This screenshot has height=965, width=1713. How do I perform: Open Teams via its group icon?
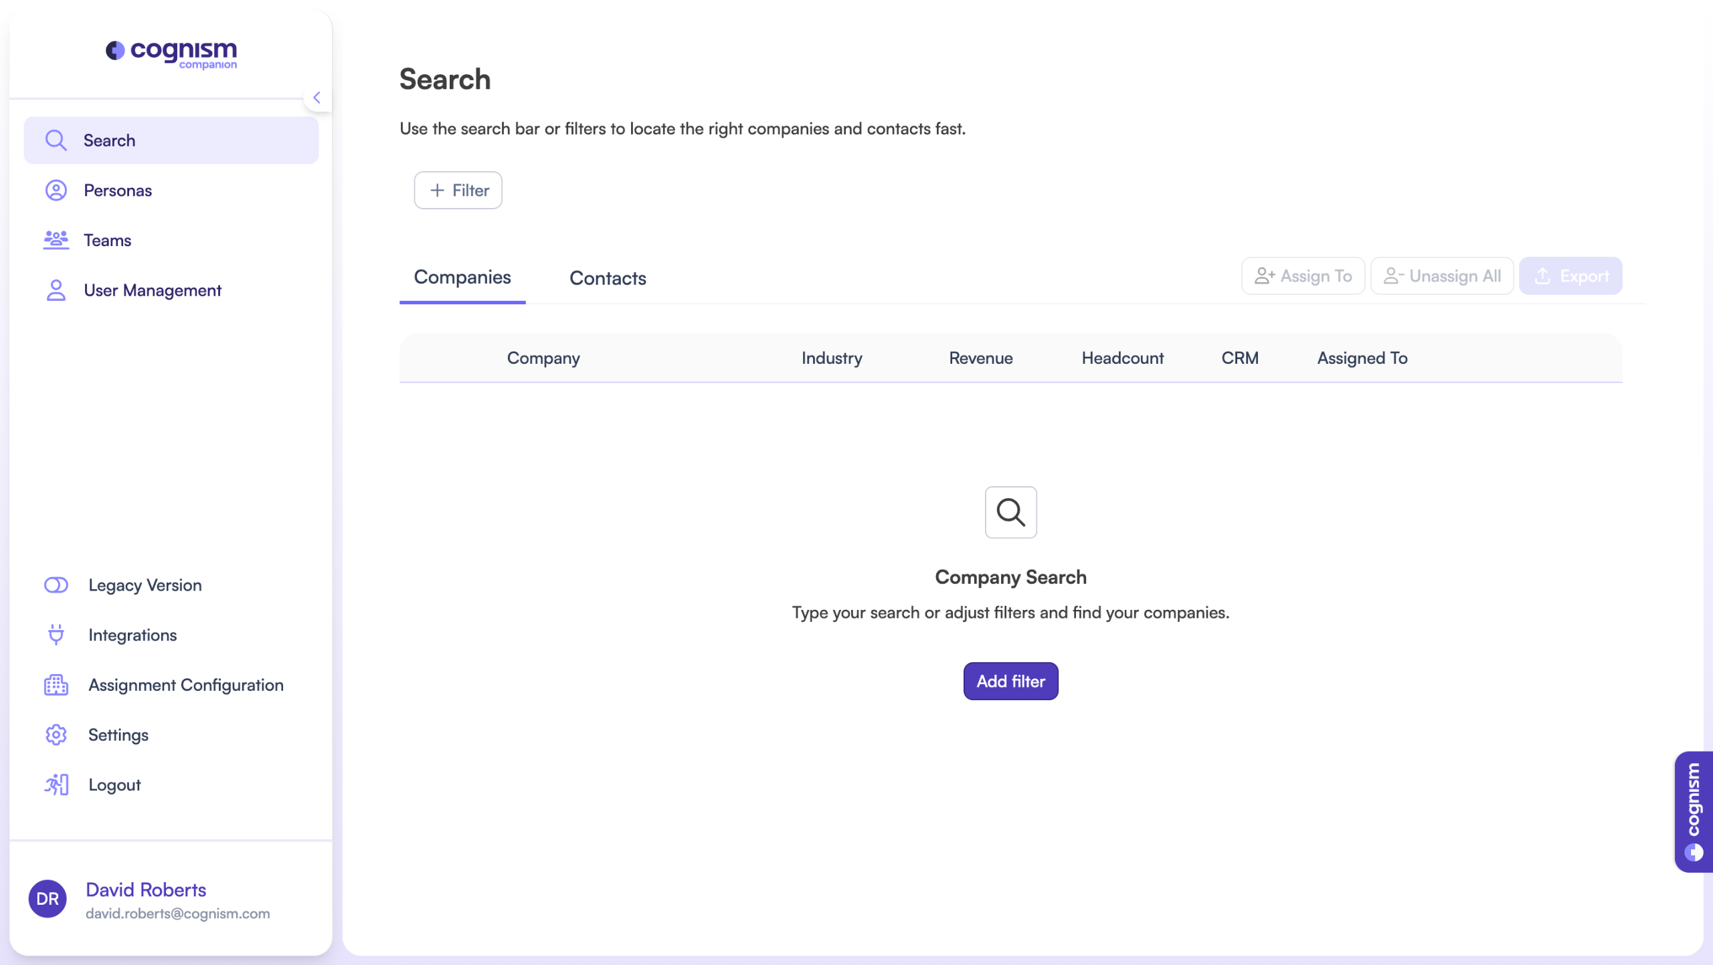pyautogui.click(x=56, y=240)
